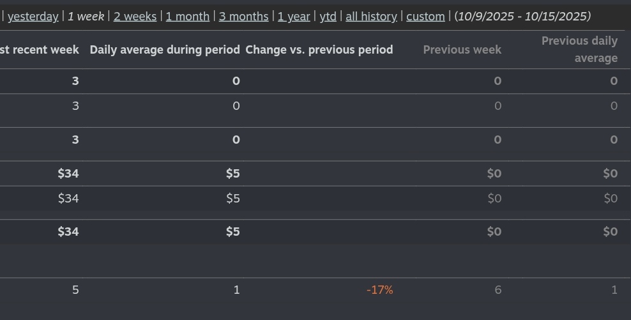Click the -17% change value

[x=380, y=290]
